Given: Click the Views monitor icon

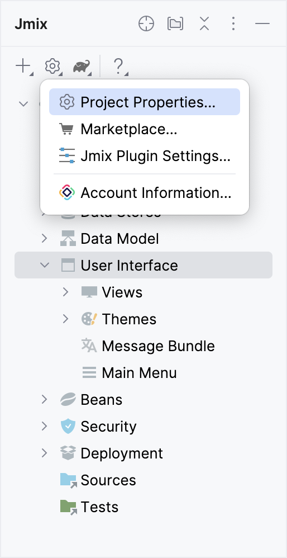Looking at the screenshot, I should (89, 292).
